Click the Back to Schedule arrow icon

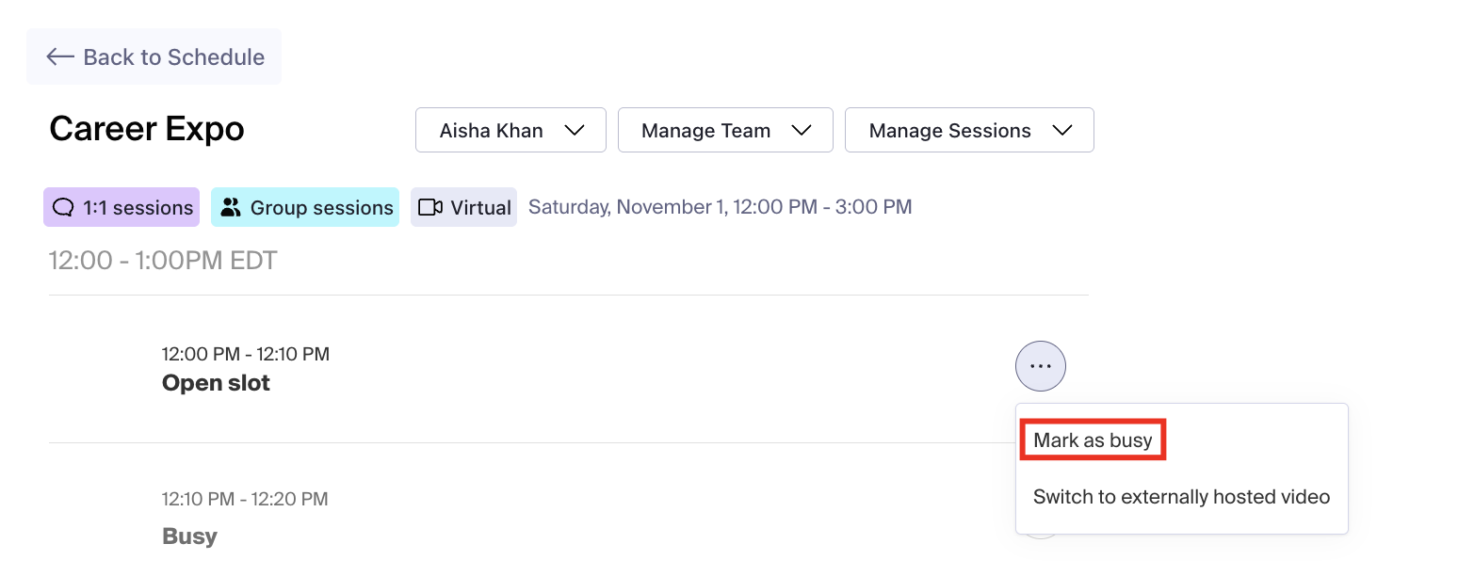(60, 57)
